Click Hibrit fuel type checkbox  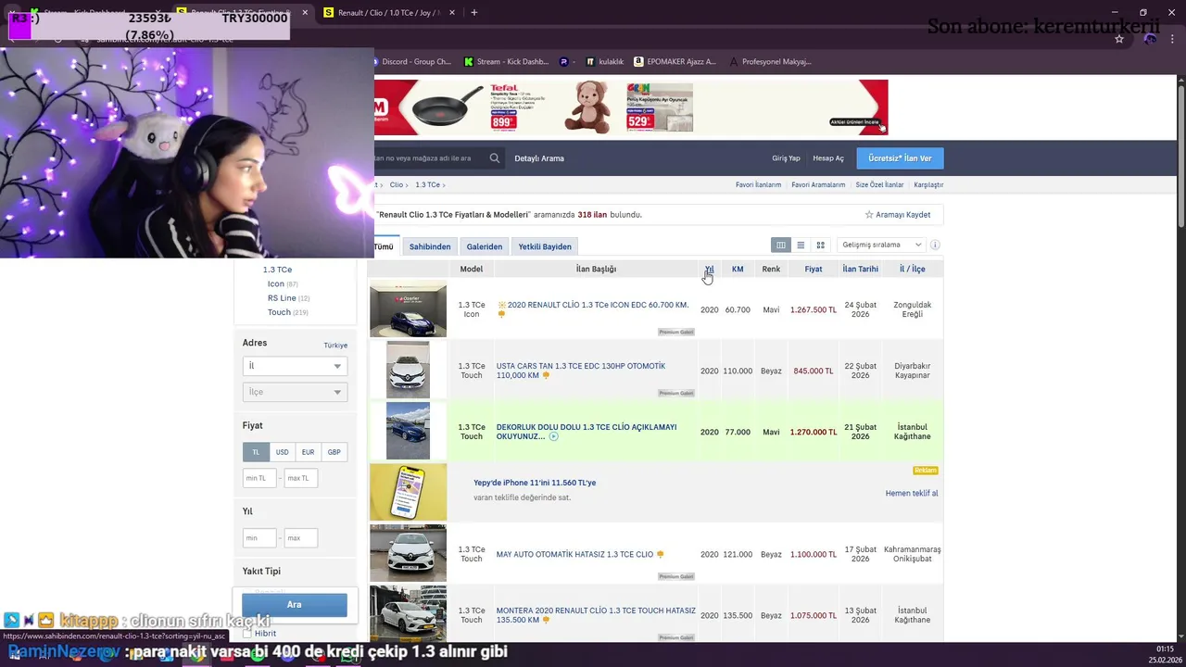click(x=247, y=634)
